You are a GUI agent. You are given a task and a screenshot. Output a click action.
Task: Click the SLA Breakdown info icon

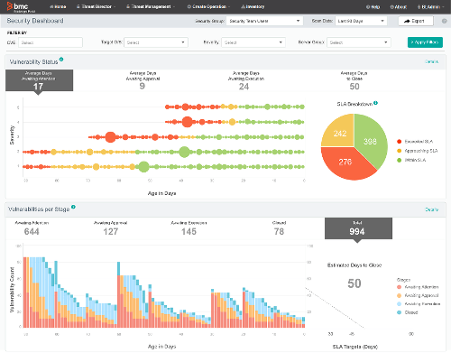376,103
